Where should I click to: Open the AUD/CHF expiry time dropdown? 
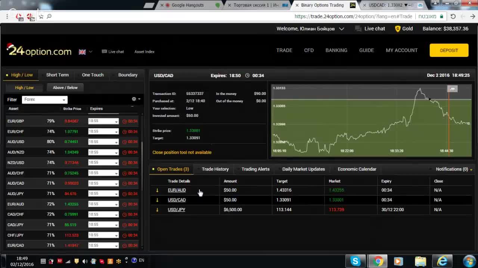[103, 173]
